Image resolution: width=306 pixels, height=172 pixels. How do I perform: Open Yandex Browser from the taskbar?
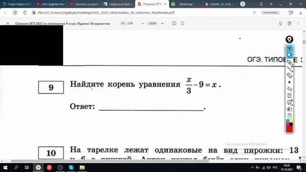coord(38,167)
